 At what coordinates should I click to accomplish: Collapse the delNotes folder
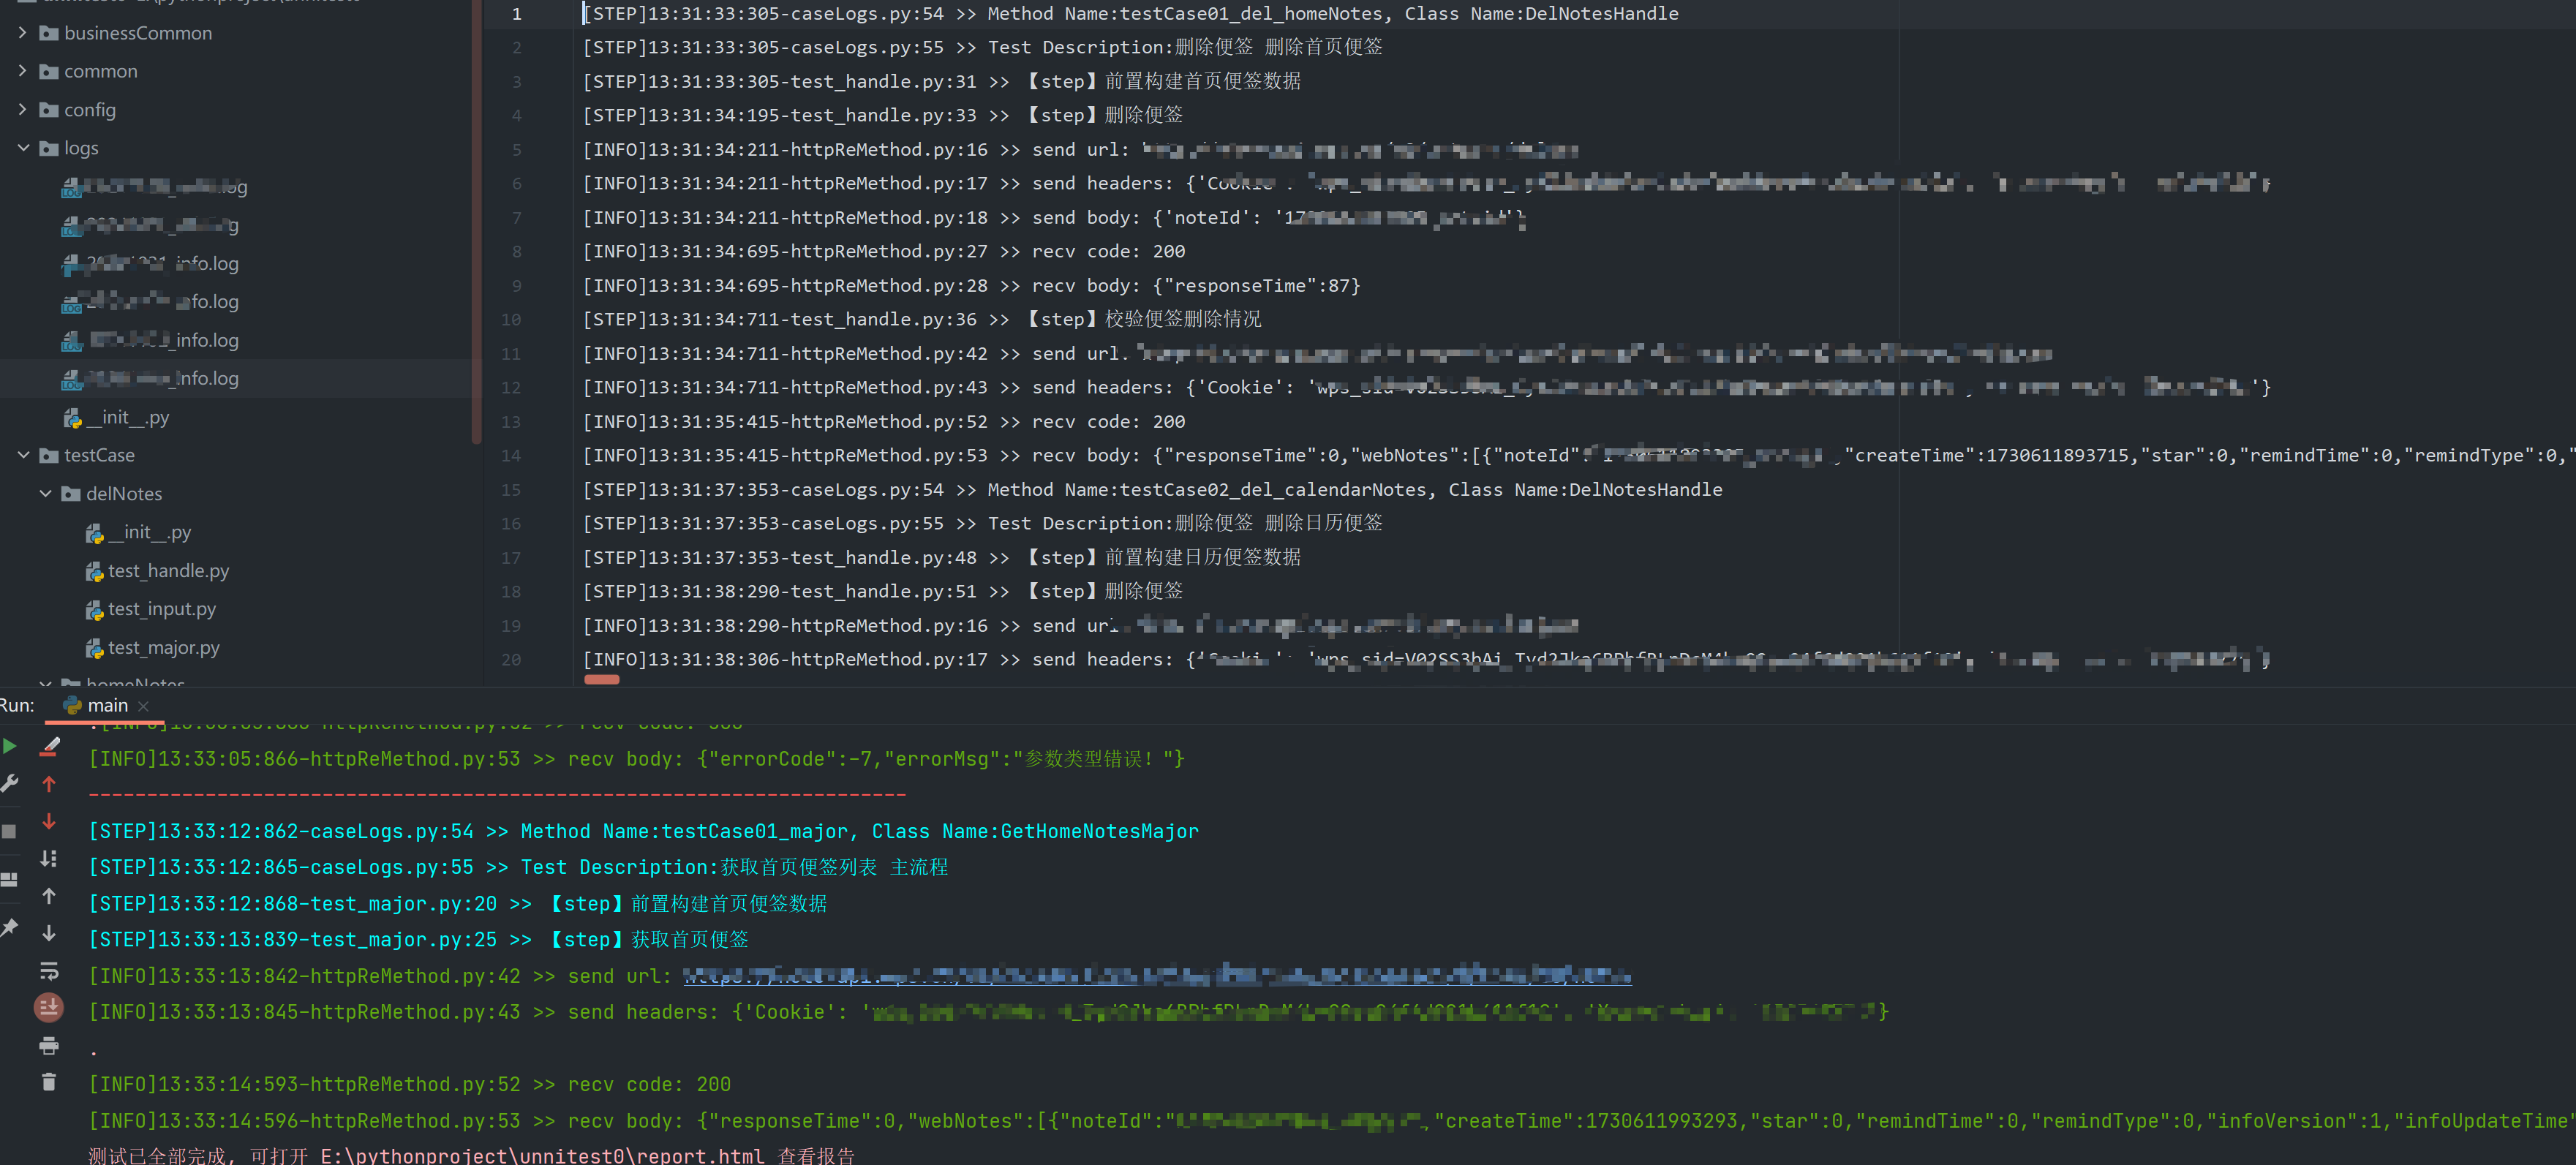coord(45,494)
